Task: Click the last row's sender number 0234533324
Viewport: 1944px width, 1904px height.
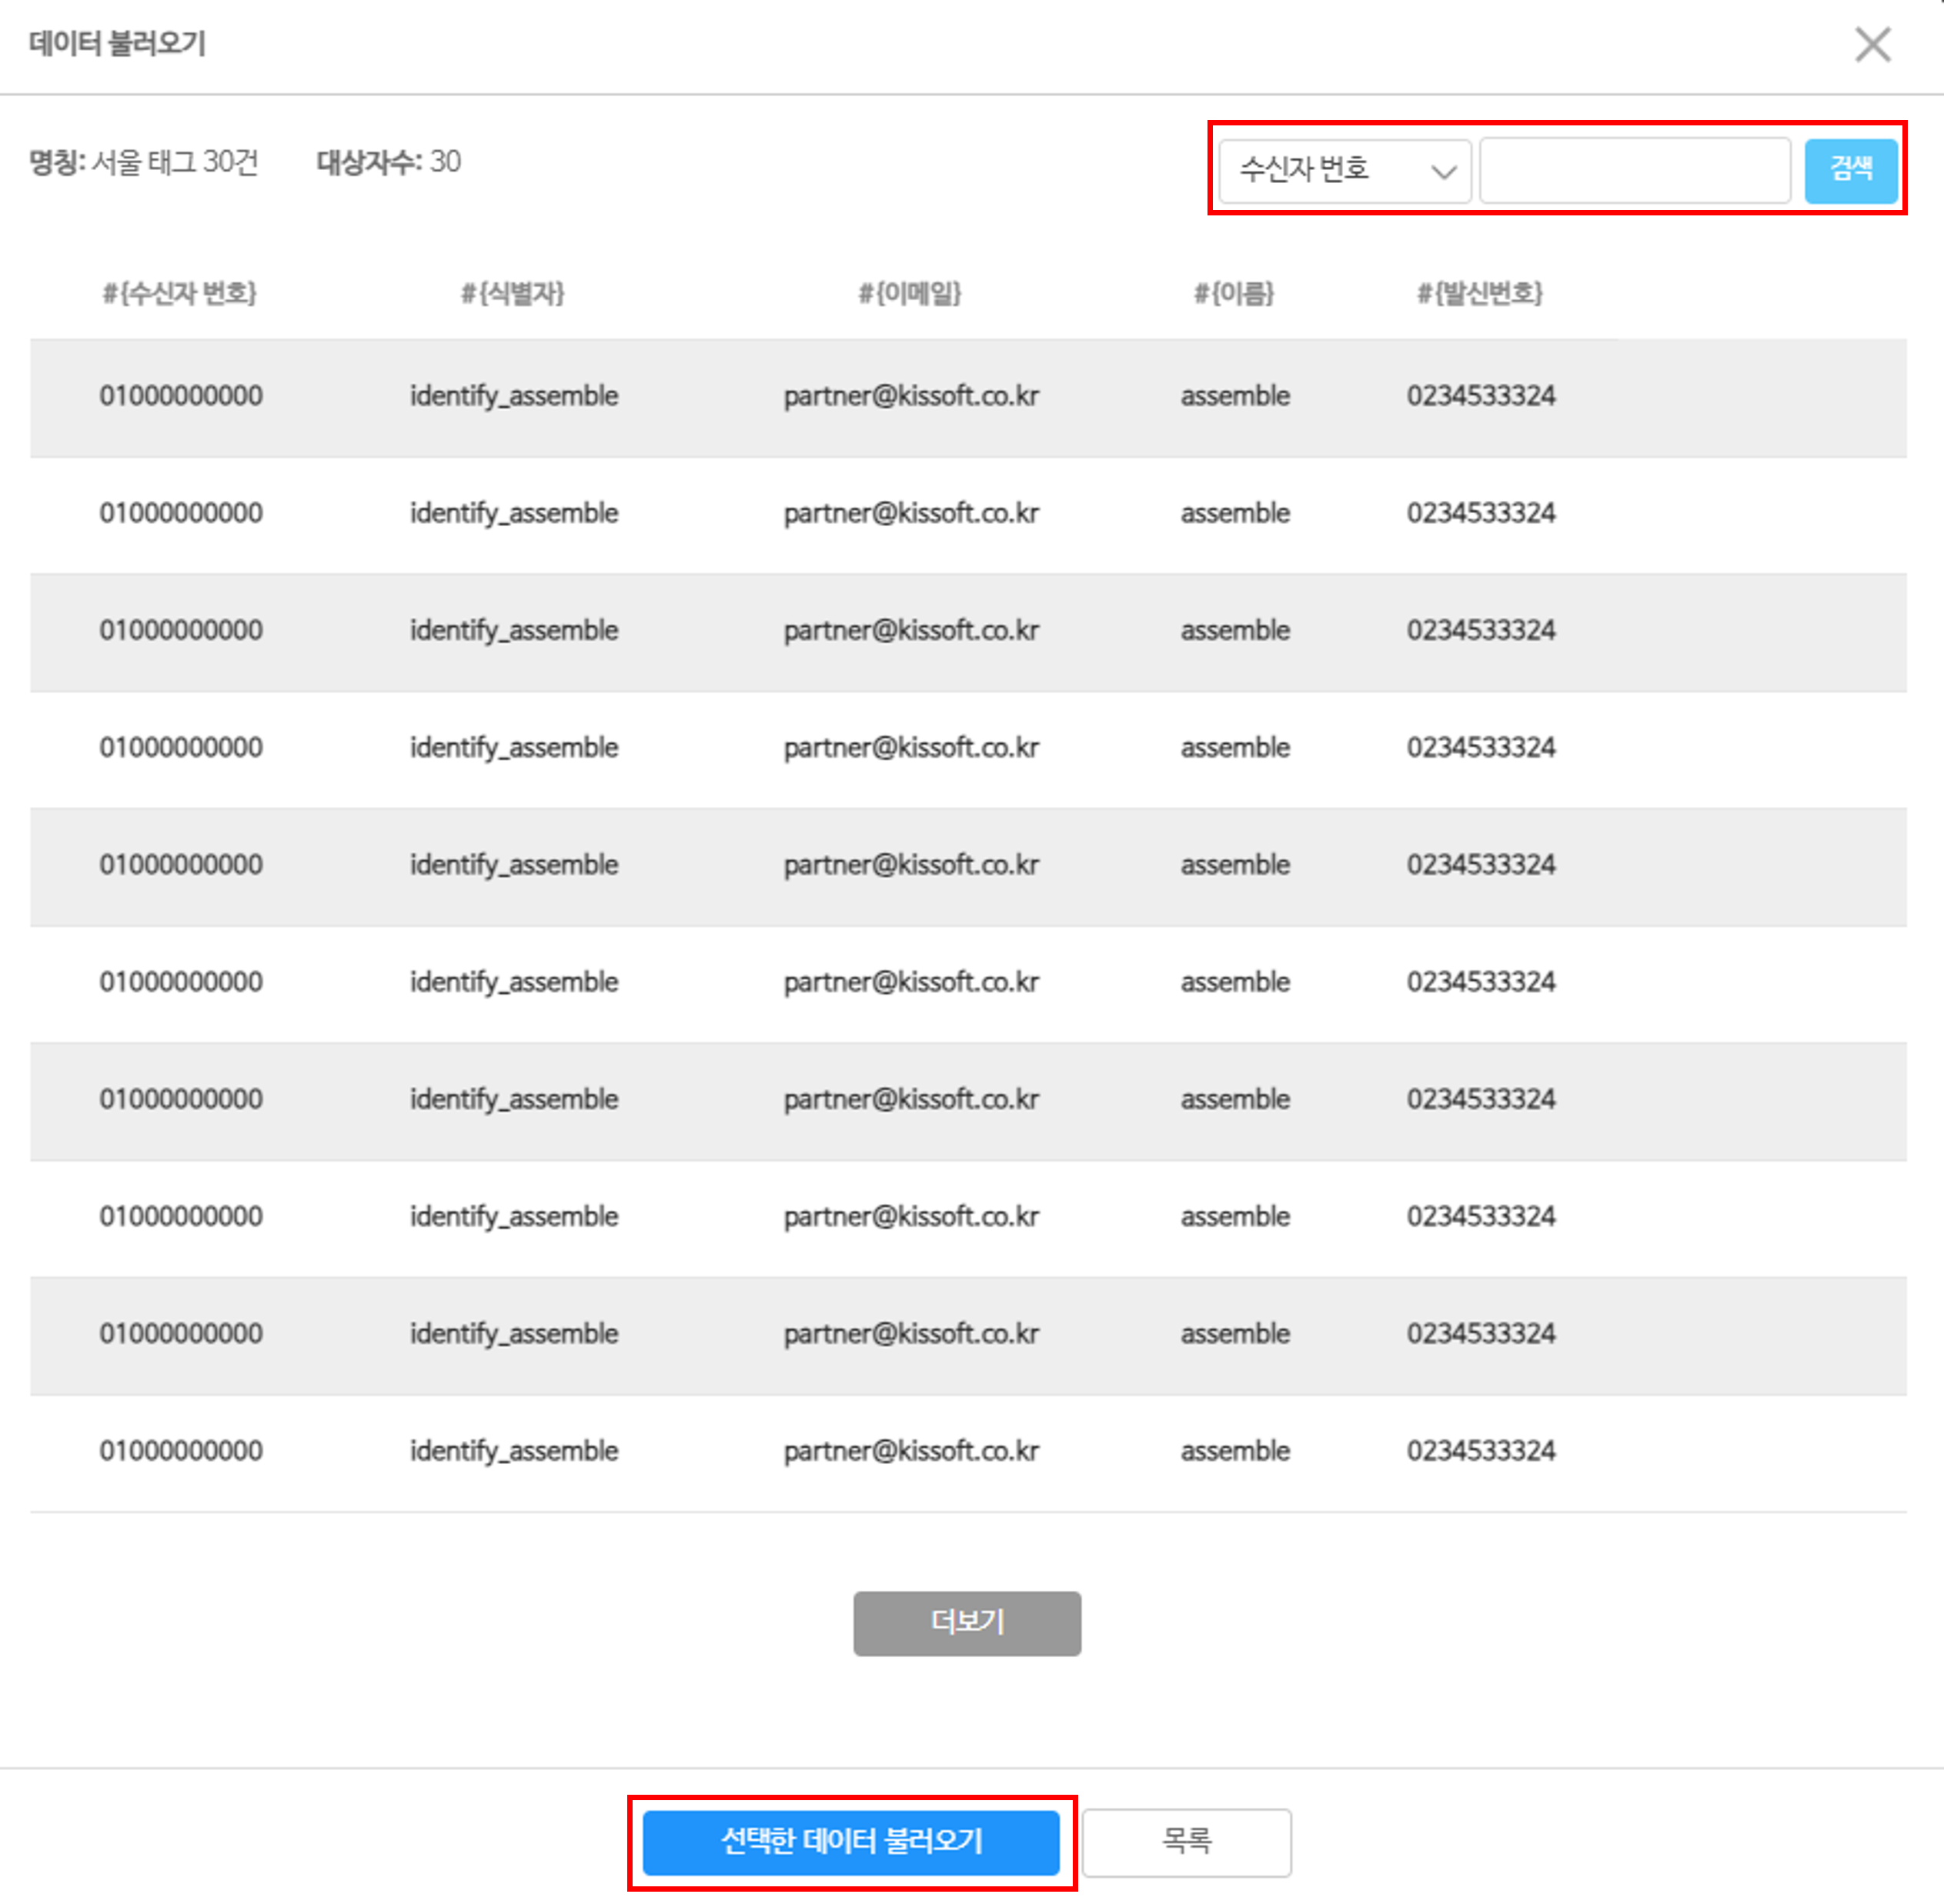Action: 1481,1451
